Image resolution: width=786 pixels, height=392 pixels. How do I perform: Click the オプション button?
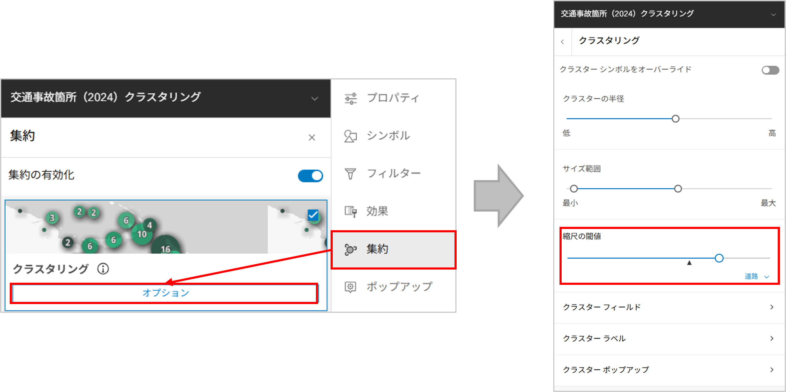point(165,293)
